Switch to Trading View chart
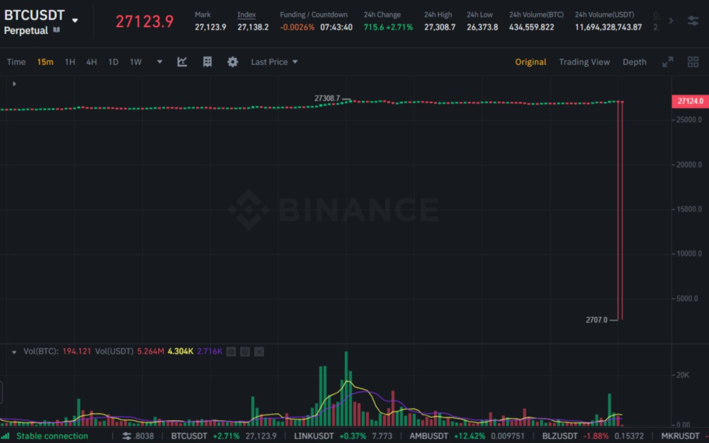This screenshot has width=709, height=443. tap(584, 62)
